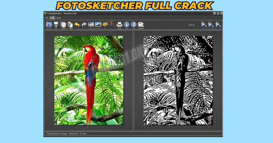Click the last magnifier zoom icon
Screen dimensions: 273x143
218,25
